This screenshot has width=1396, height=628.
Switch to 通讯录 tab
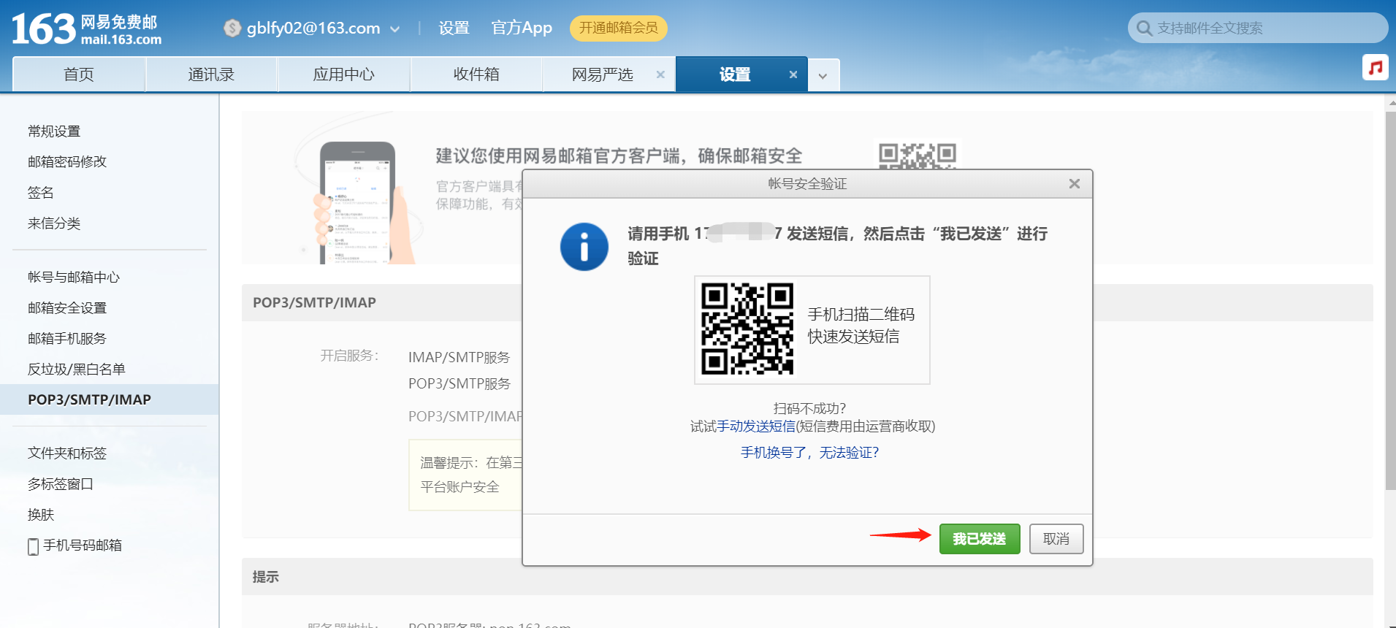point(211,74)
